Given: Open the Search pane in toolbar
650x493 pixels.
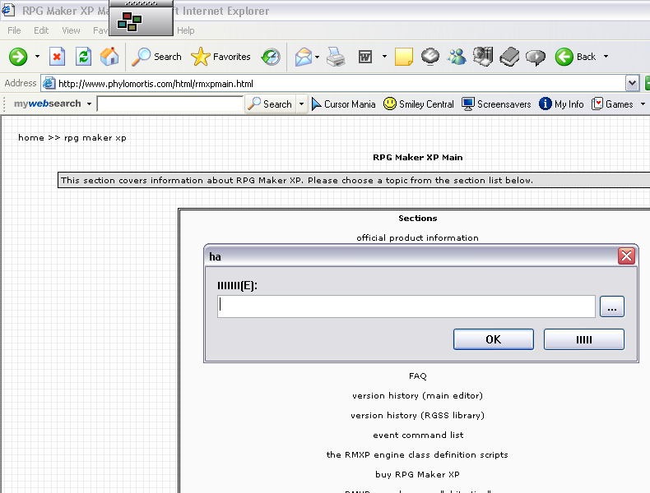Looking at the screenshot, I should [x=157, y=57].
